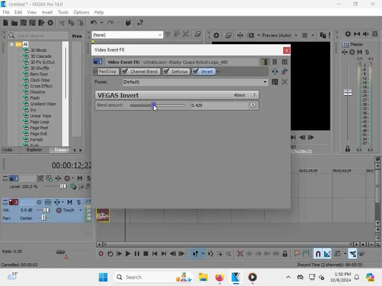Expand Preview (Auto) quality dropdown
The image size is (382, 286).
pos(296,35)
